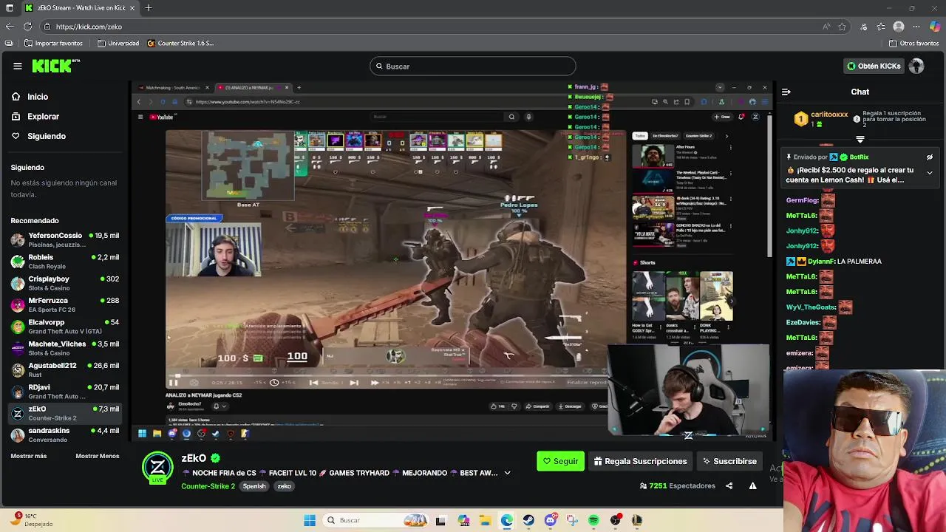Select the zEkO channel in sidebar

pos(65,413)
